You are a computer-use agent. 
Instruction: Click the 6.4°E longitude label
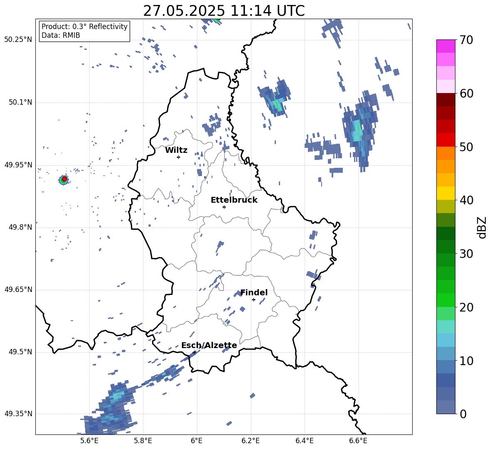click(304, 441)
